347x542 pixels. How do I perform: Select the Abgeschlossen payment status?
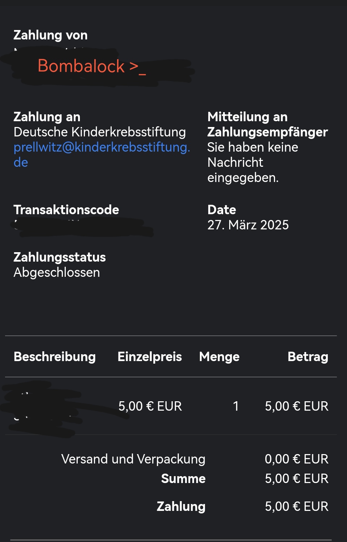click(x=57, y=272)
